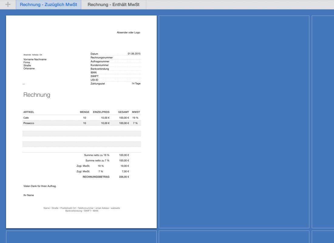Image resolution: width=334 pixels, height=243 pixels.
Task: Select the ARTIKEL column header
Action: click(x=29, y=112)
